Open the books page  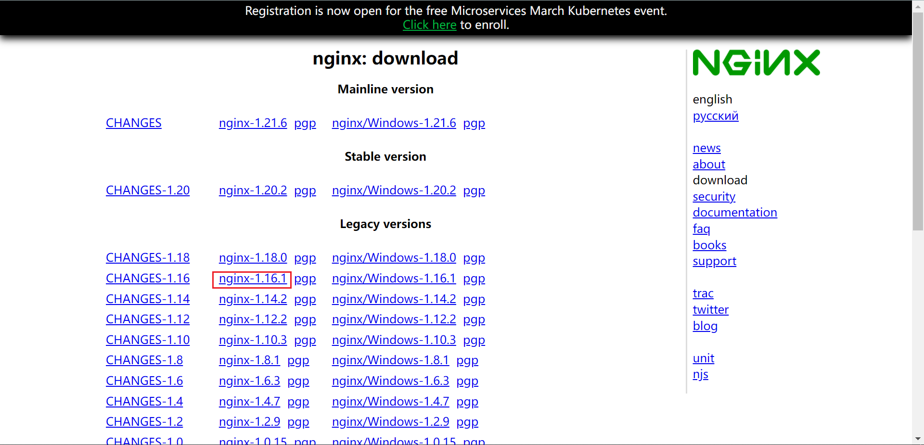coord(709,245)
